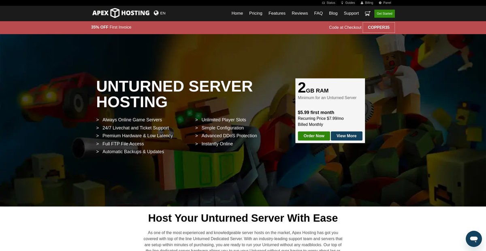The height and width of the screenshot is (251, 486).
Task: Open the Status link
Action: pos(331,3)
